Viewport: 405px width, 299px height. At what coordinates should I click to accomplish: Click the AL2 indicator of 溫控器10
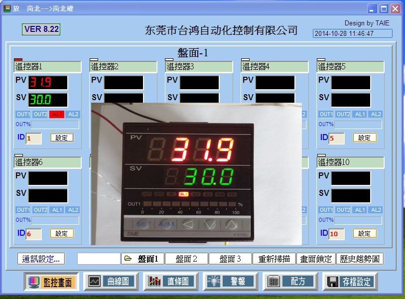(376, 210)
